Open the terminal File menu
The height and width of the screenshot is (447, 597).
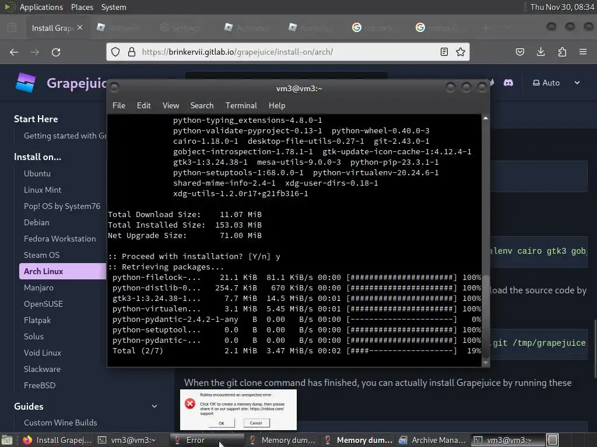[119, 106]
